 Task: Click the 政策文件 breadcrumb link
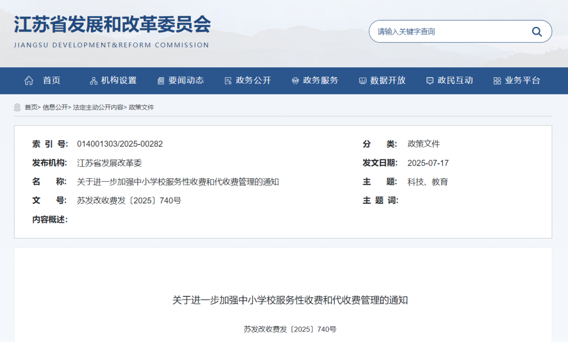tap(141, 107)
